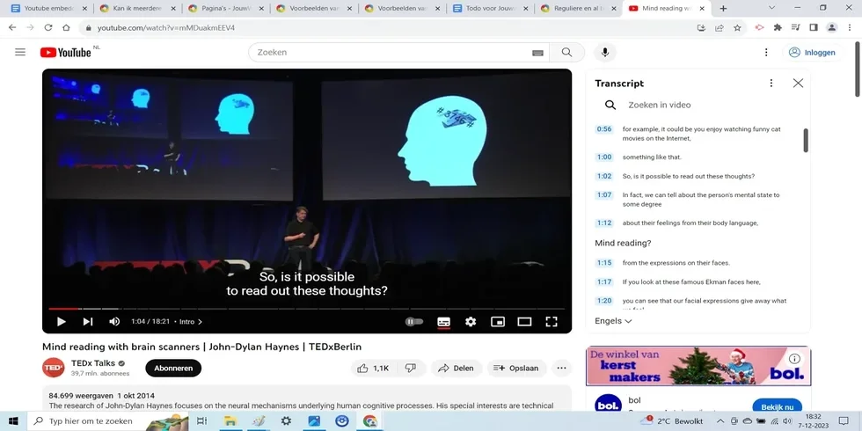Seek along the video progress bar
Screen dimensions: 862x431
[307, 309]
